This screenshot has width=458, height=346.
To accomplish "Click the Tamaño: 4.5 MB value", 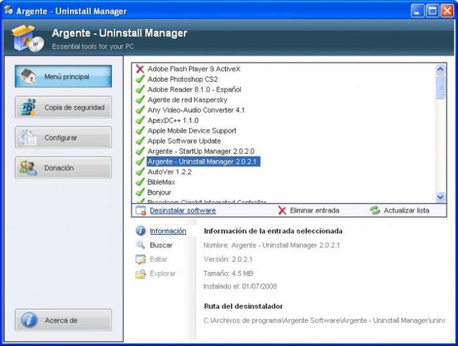I will click(228, 273).
